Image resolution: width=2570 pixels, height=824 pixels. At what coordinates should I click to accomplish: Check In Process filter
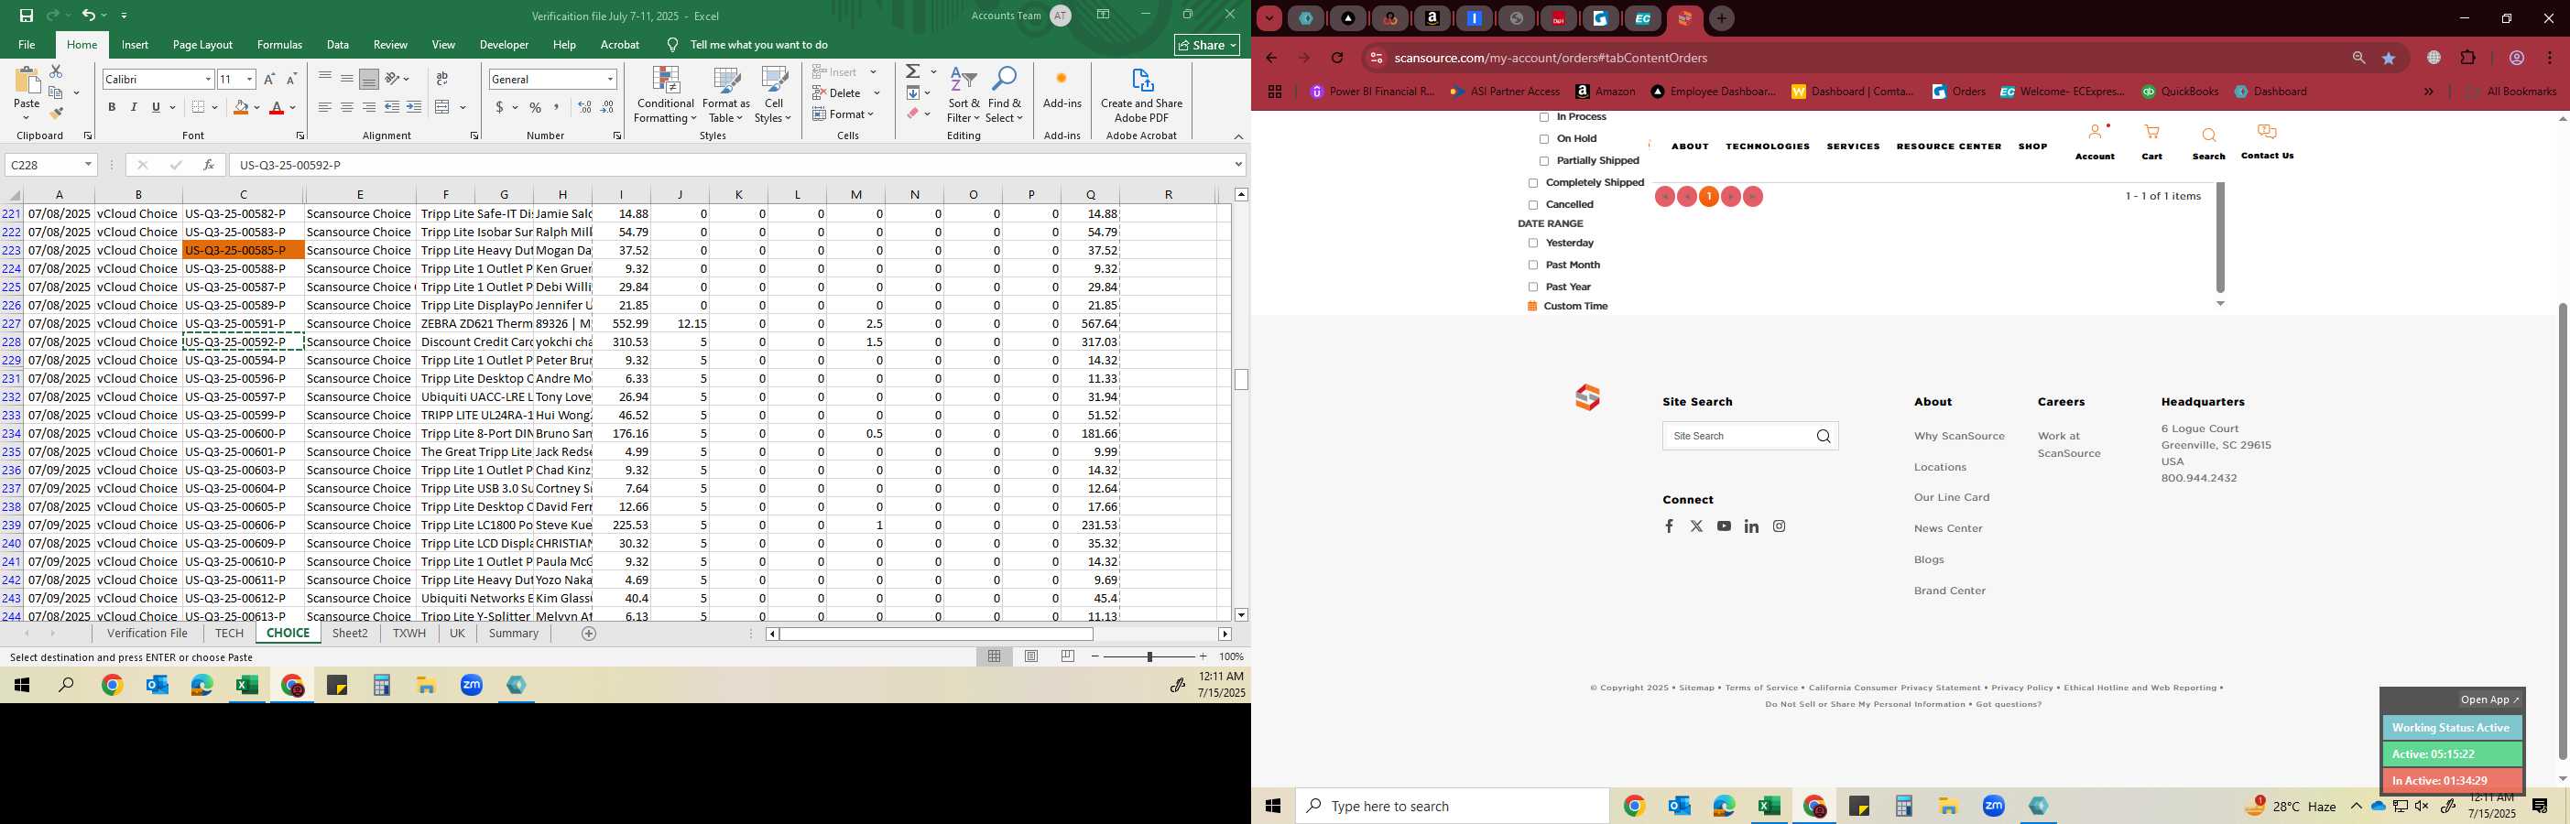[1544, 118]
